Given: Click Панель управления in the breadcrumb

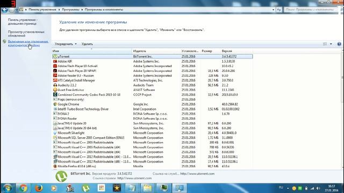Looking at the screenshot, I should 42,10.
